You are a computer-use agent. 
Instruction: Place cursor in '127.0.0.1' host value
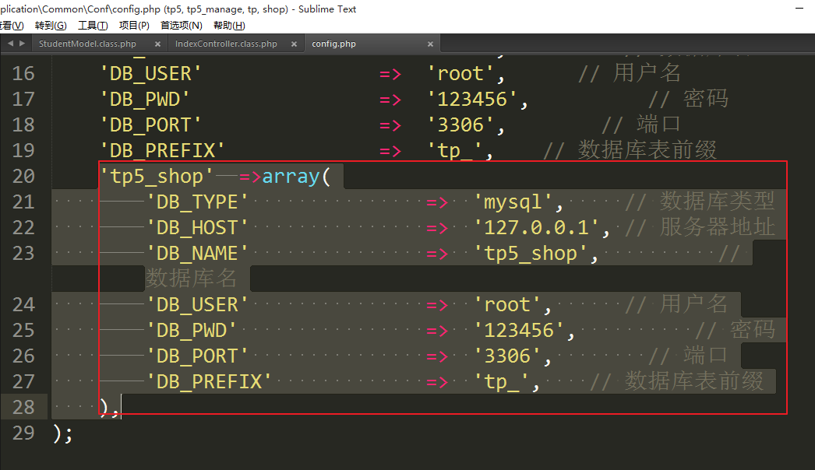[537, 228]
